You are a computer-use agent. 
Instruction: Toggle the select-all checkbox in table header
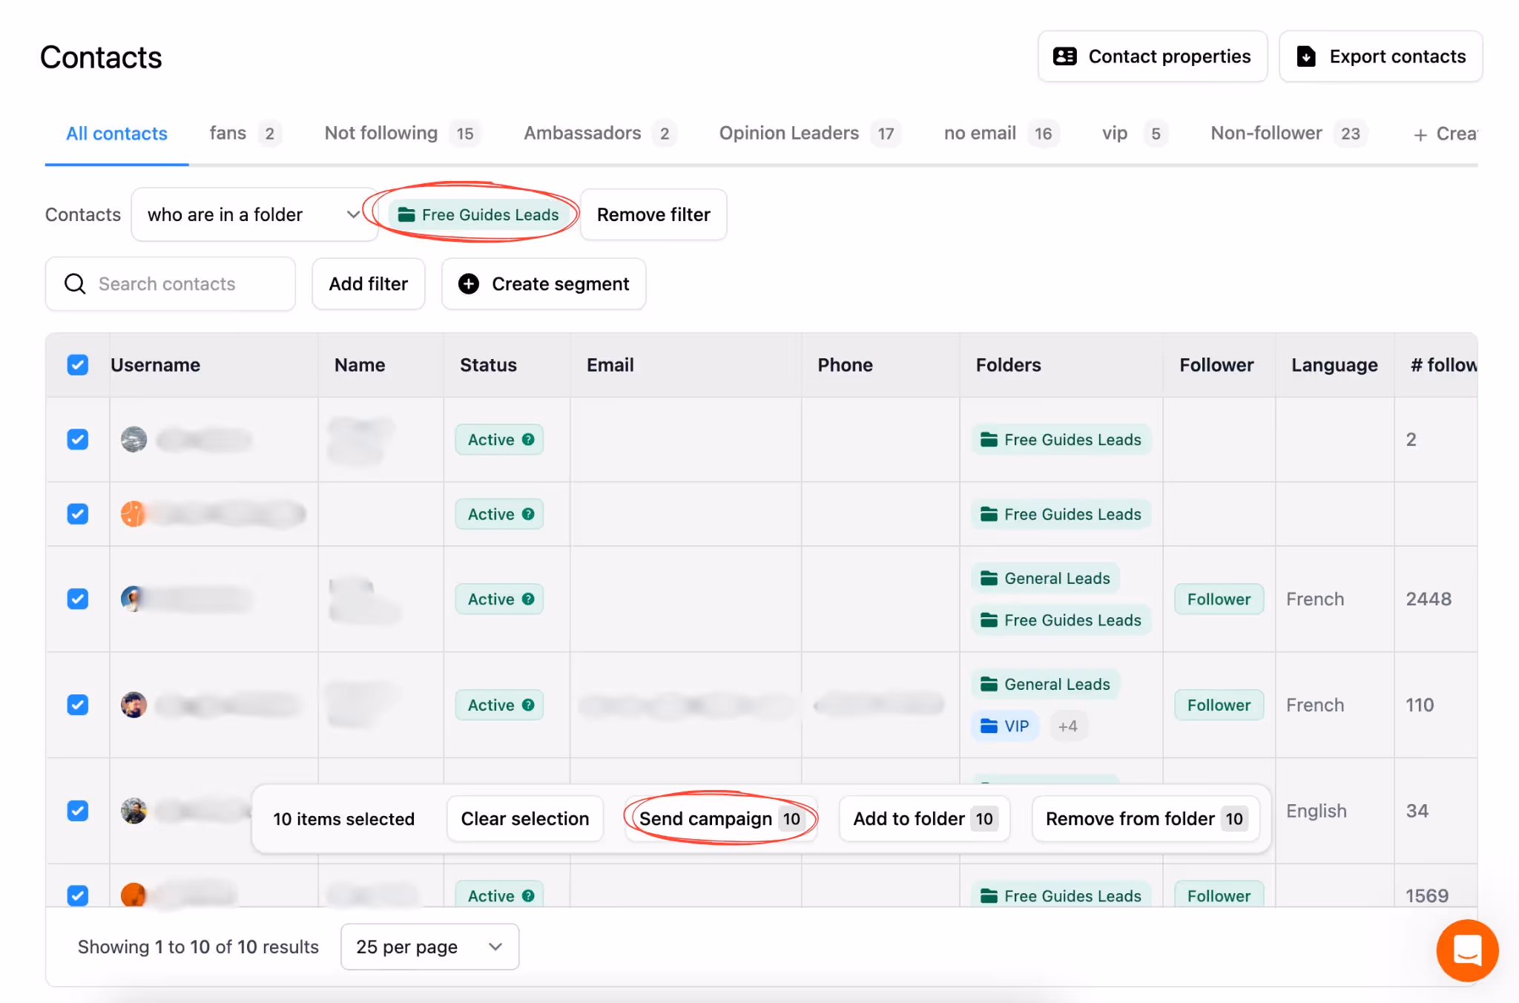coord(78,365)
